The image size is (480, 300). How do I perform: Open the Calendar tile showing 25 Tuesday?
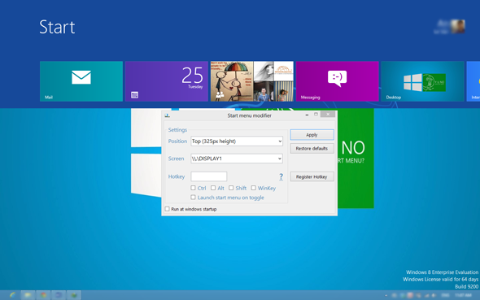click(167, 81)
